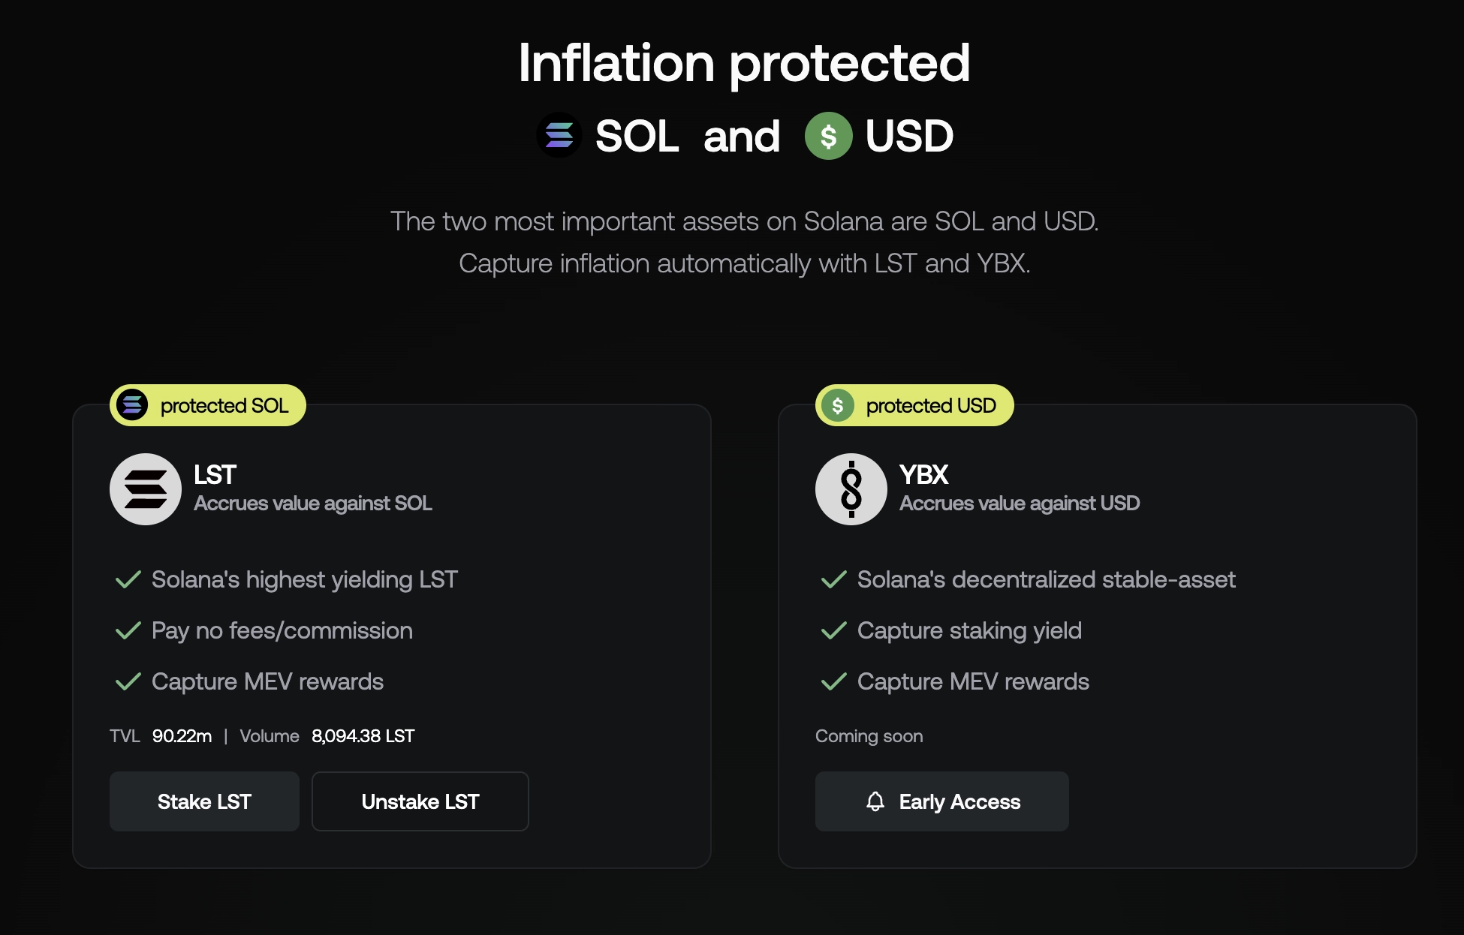
Task: Click the Unstake LST button
Action: (420, 801)
